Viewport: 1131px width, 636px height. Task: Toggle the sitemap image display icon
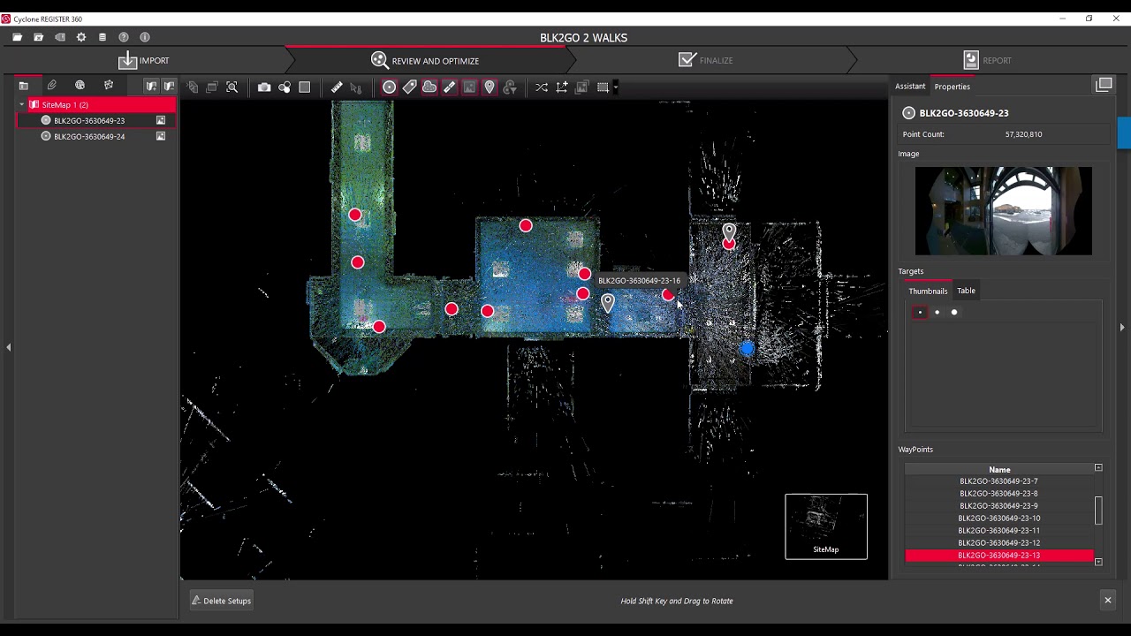pyautogui.click(x=469, y=87)
